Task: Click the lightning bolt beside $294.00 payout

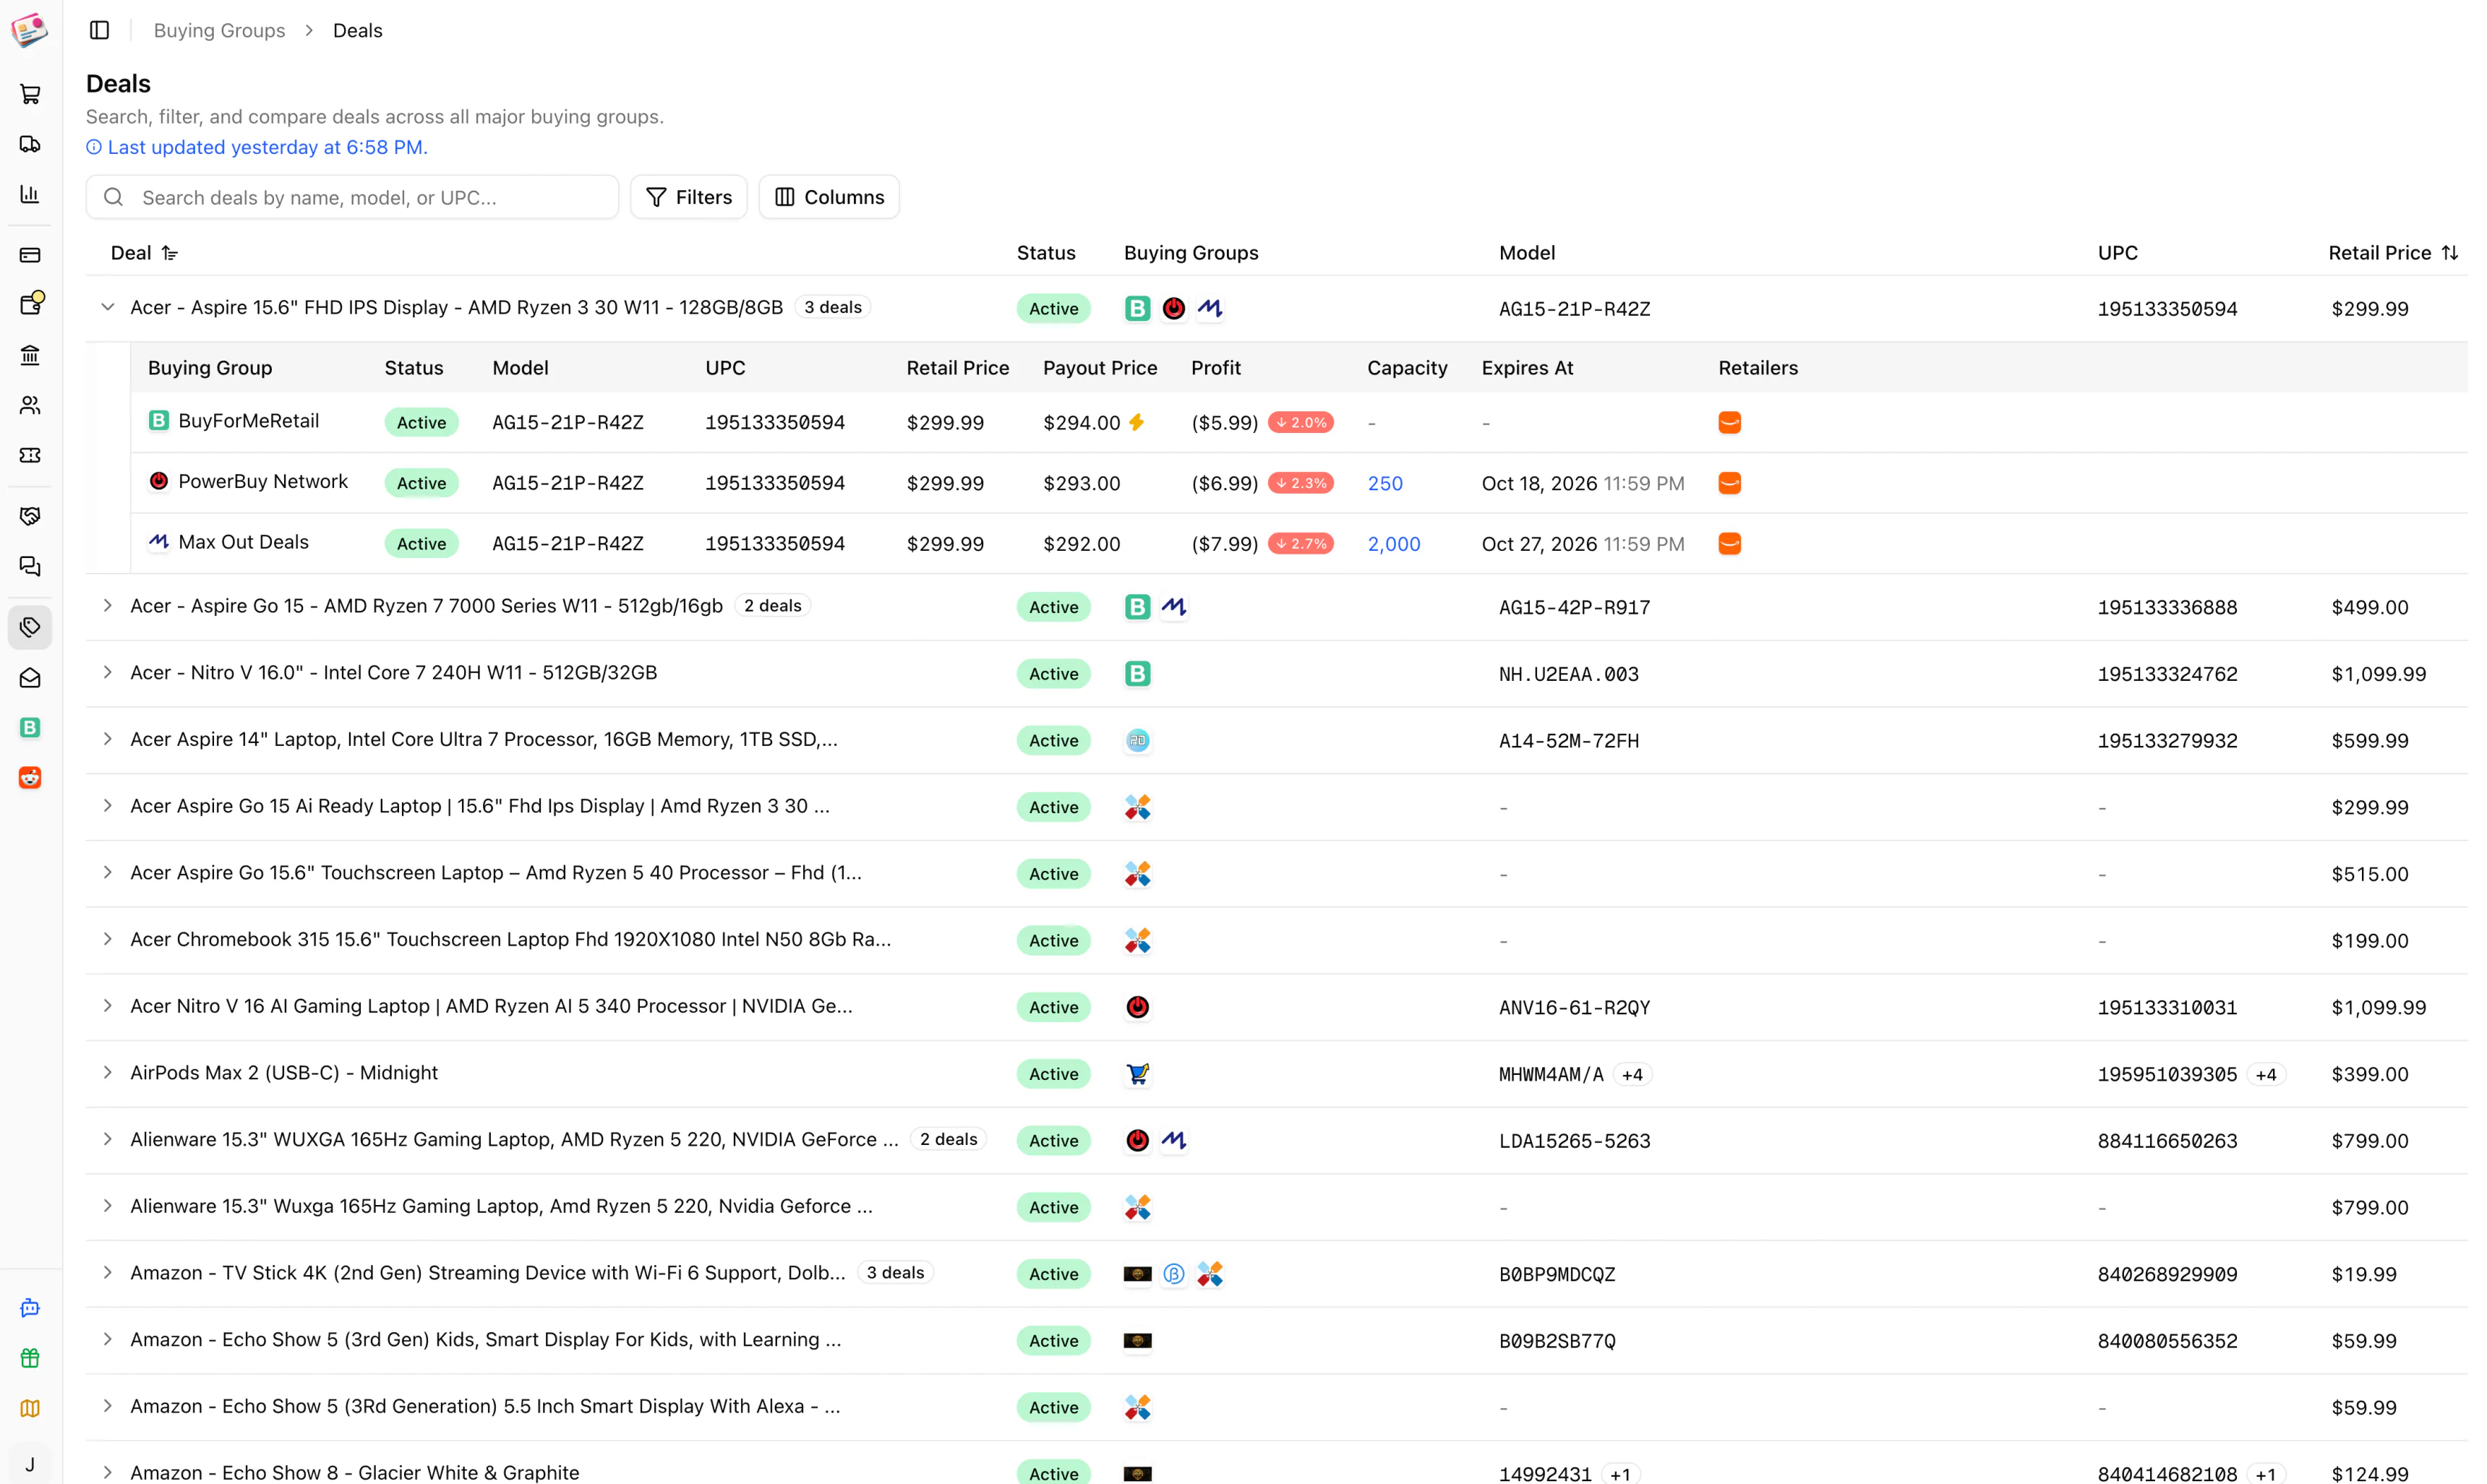Action: (x=1136, y=423)
